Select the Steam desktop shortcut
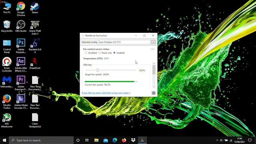256x144 pixels. coord(35,8)
